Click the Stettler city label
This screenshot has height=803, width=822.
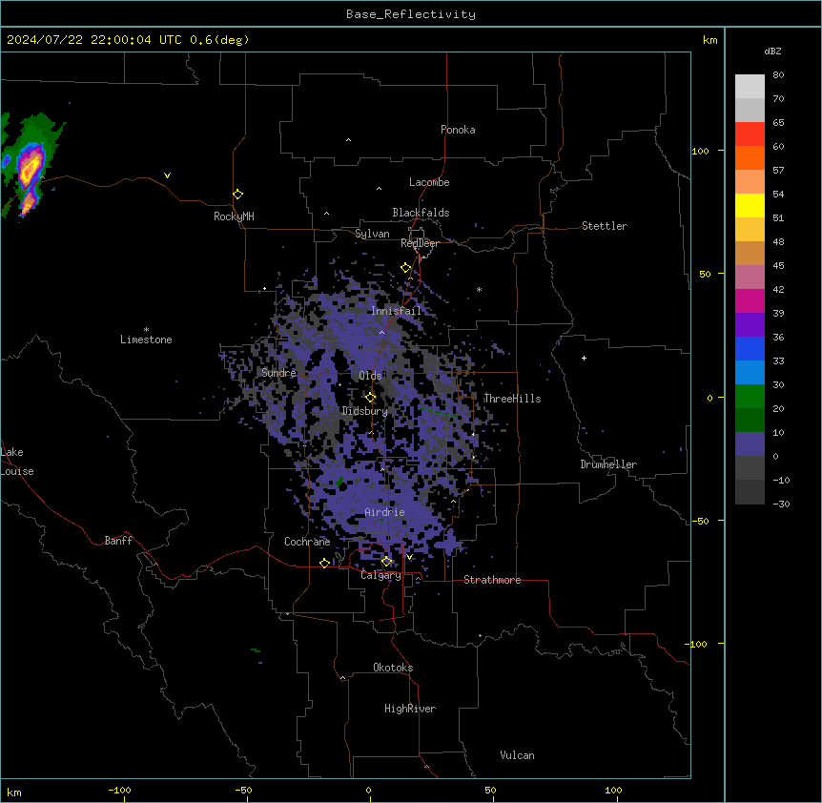[x=605, y=226]
